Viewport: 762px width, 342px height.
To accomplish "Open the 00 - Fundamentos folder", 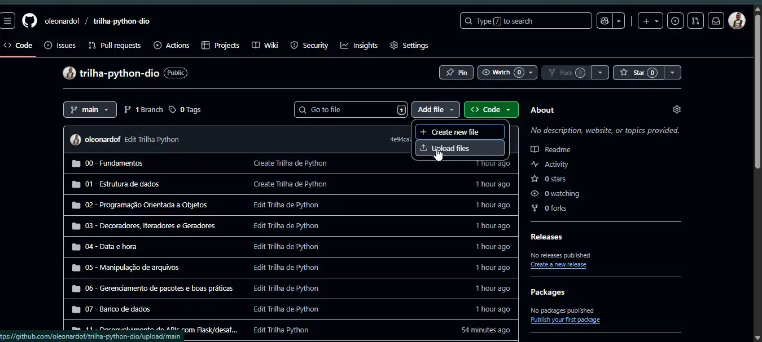I will [113, 163].
